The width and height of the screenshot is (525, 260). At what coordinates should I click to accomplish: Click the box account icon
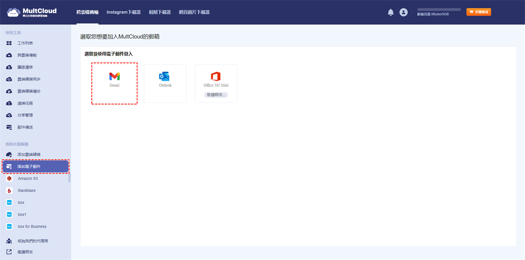(9, 202)
